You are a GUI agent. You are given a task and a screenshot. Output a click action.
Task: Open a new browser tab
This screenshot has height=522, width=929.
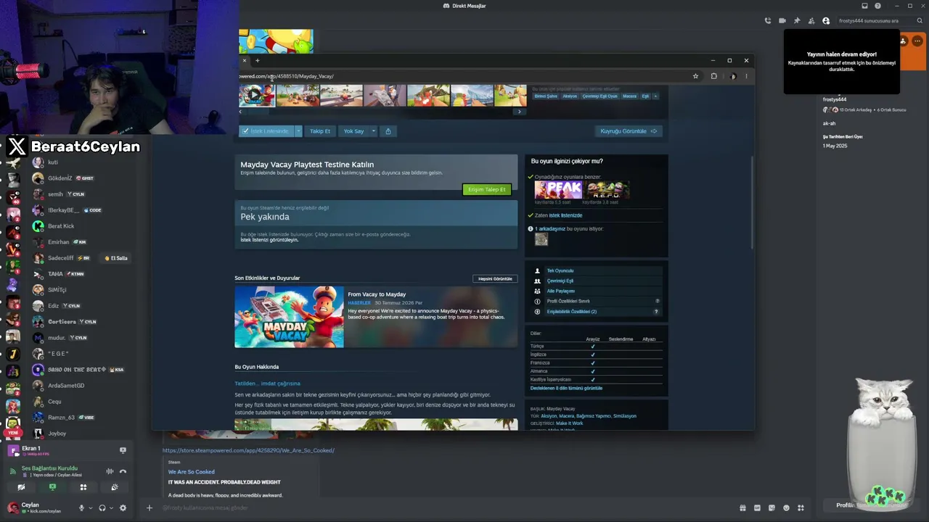(x=257, y=61)
